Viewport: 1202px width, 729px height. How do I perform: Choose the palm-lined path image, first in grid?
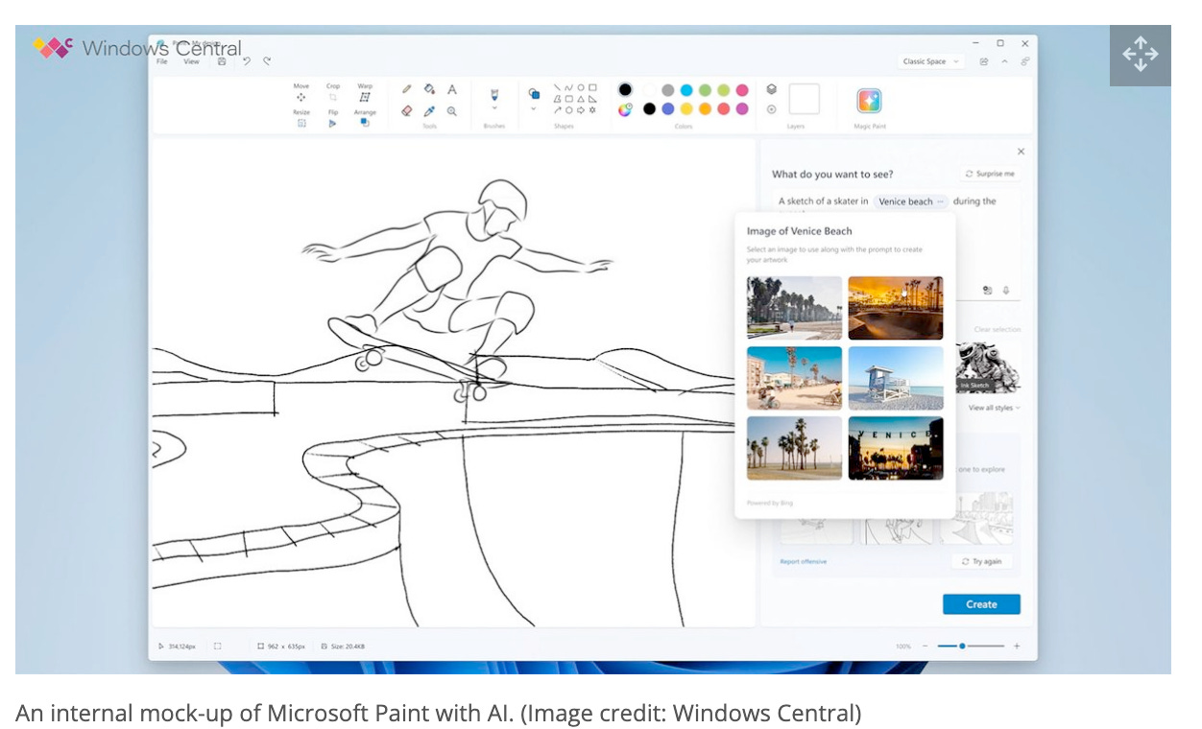(795, 308)
